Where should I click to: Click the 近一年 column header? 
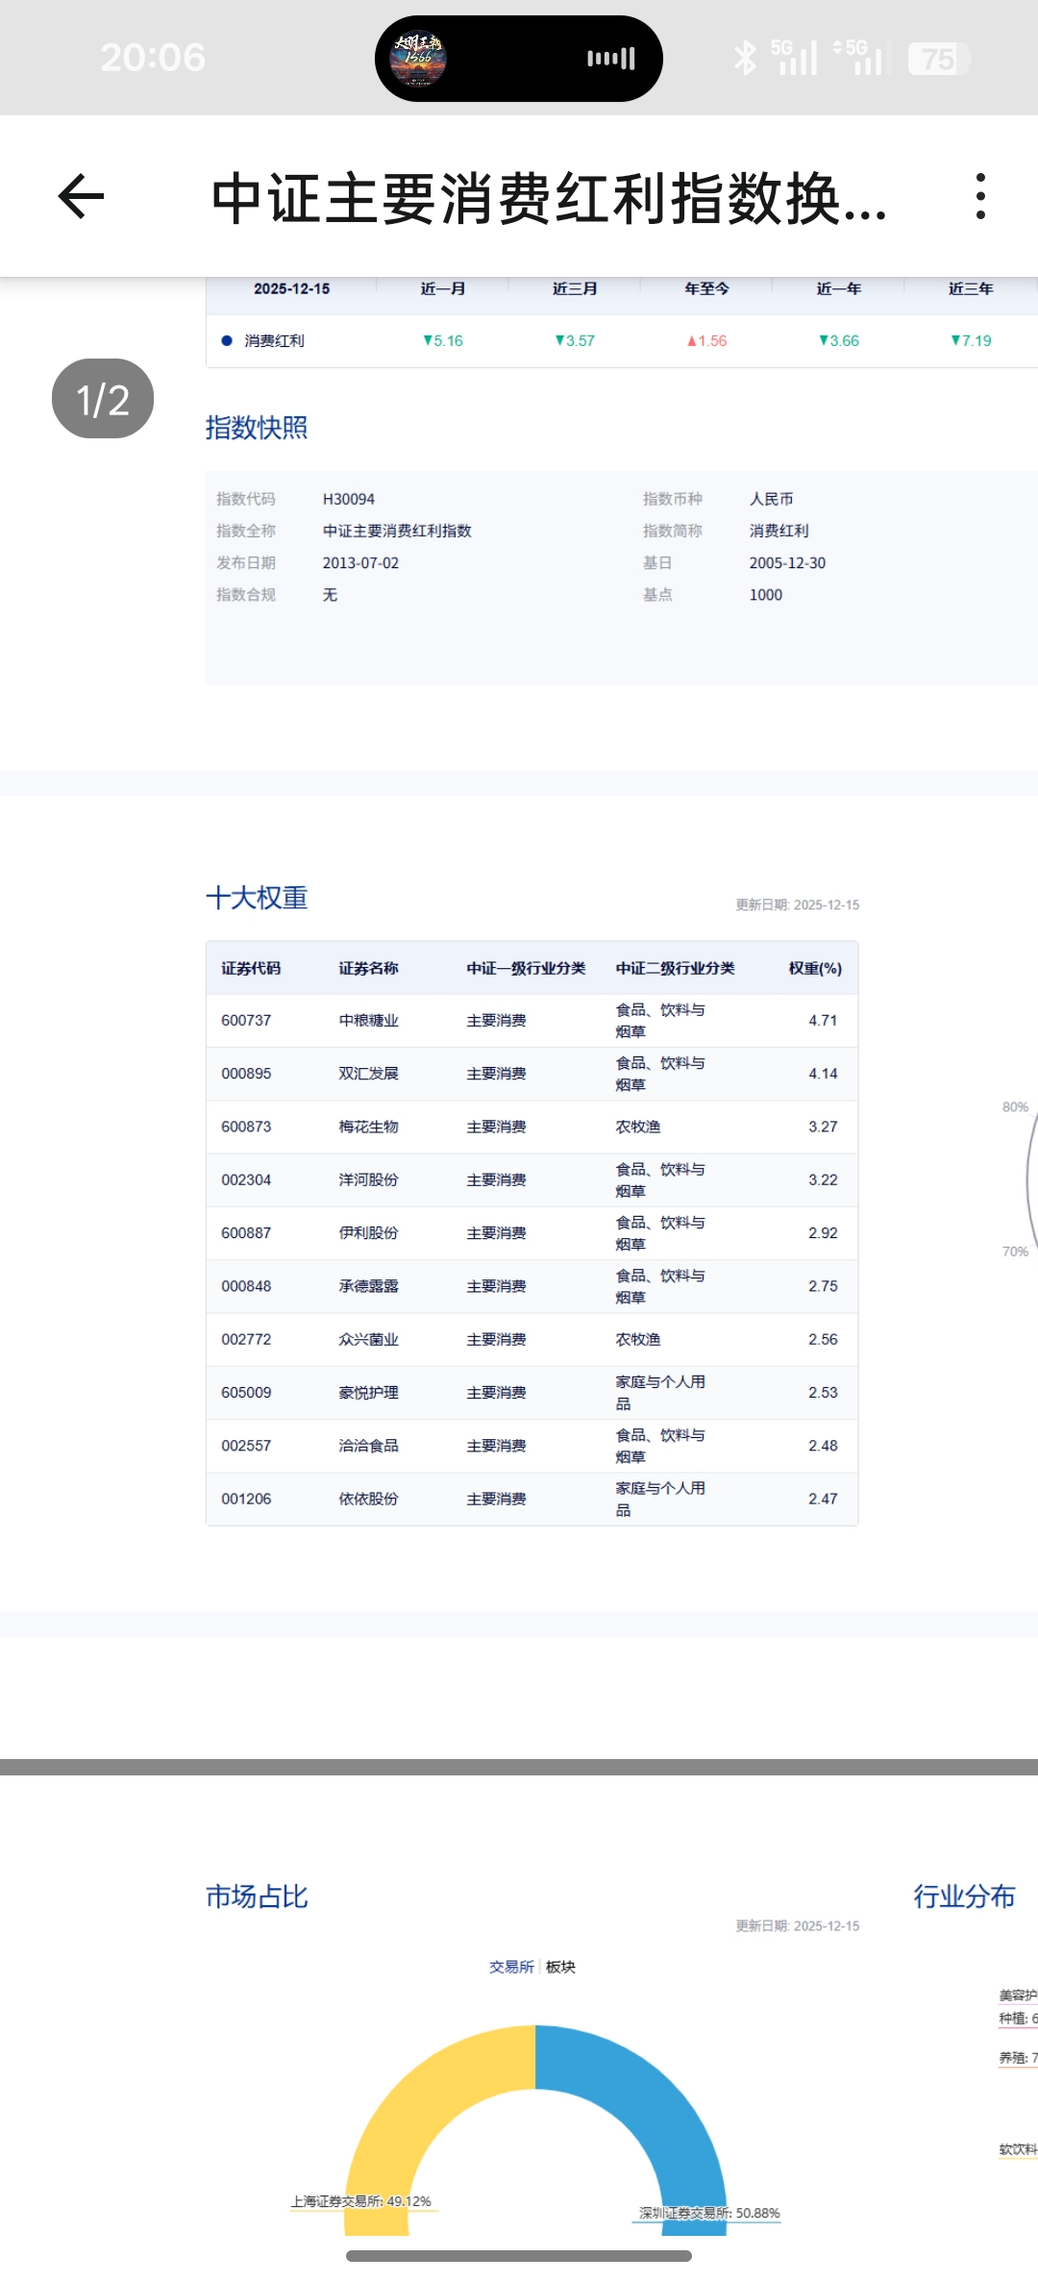click(x=839, y=288)
